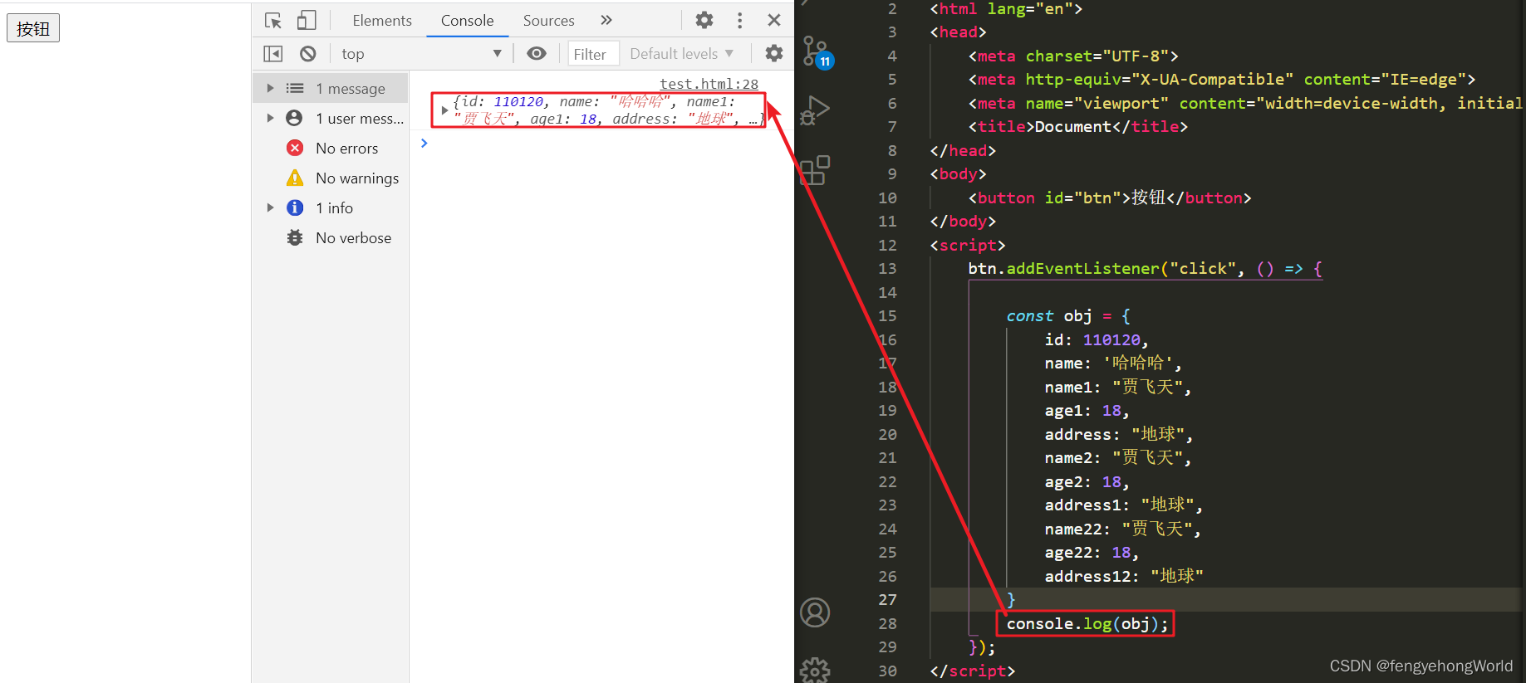Screen dimensions: 1526x683
Task: Click the yellow warning triangle icon
Action: [295, 178]
